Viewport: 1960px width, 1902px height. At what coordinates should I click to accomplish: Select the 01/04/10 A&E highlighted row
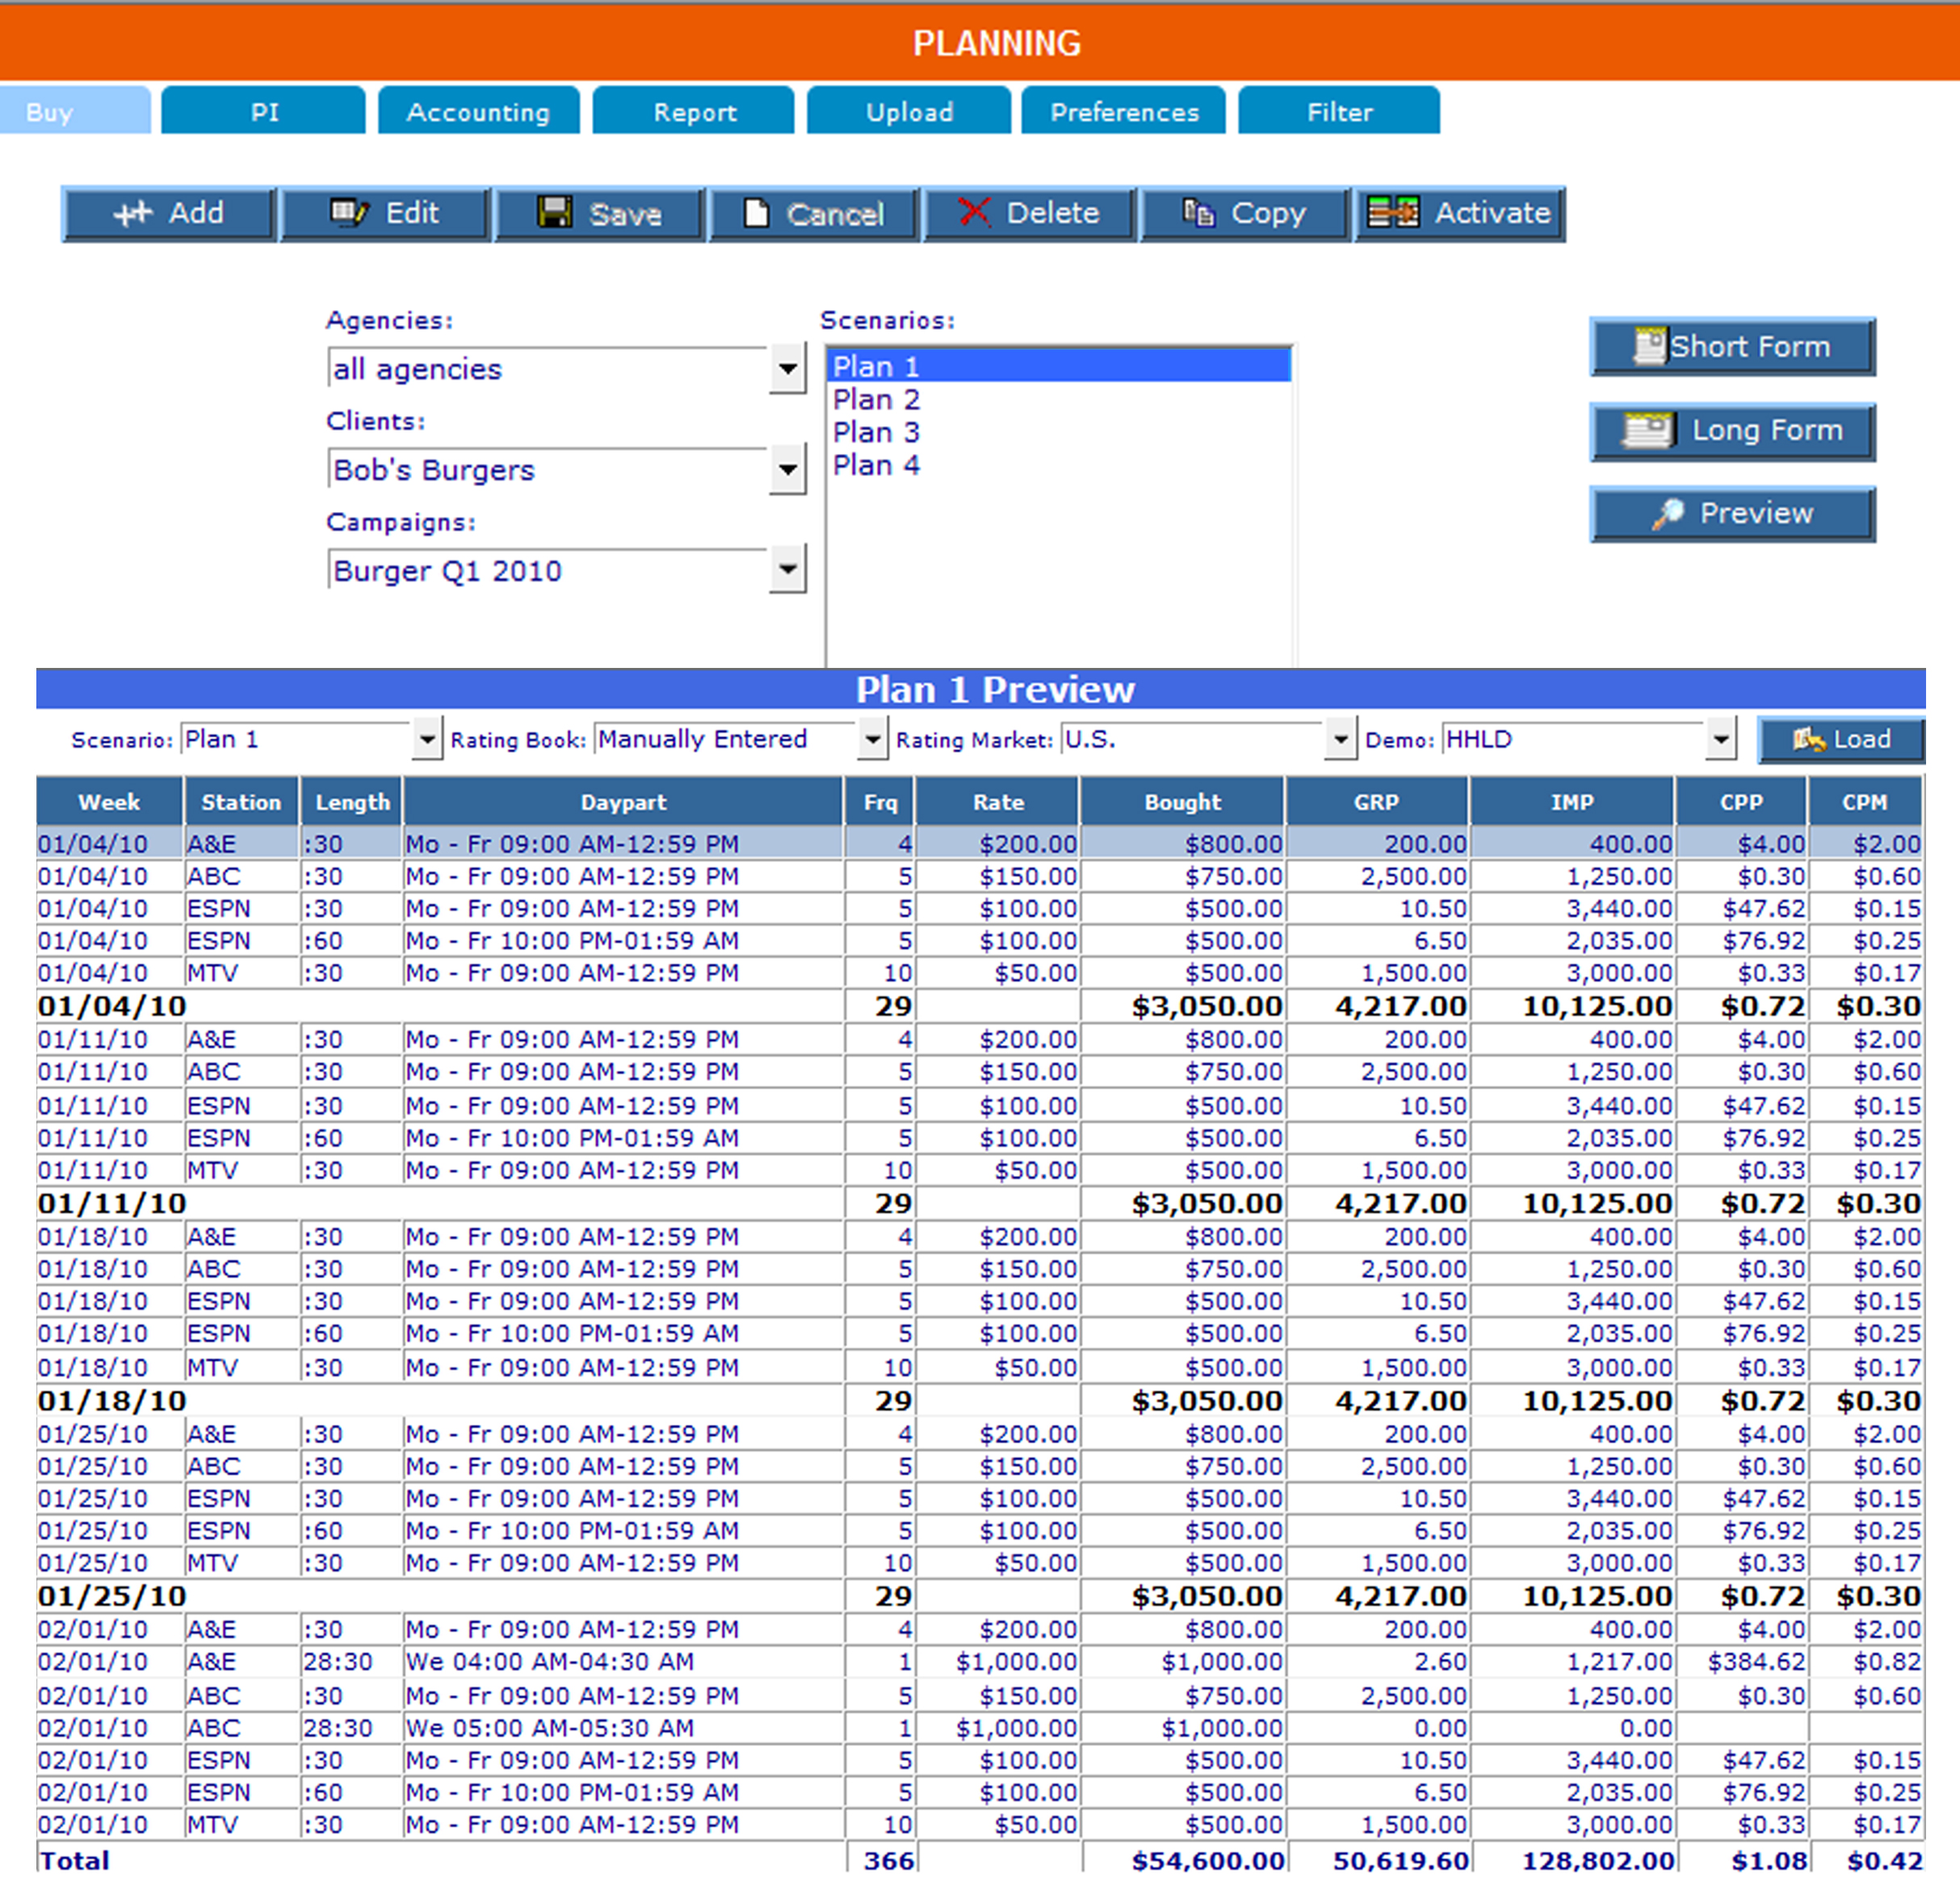coord(980,844)
